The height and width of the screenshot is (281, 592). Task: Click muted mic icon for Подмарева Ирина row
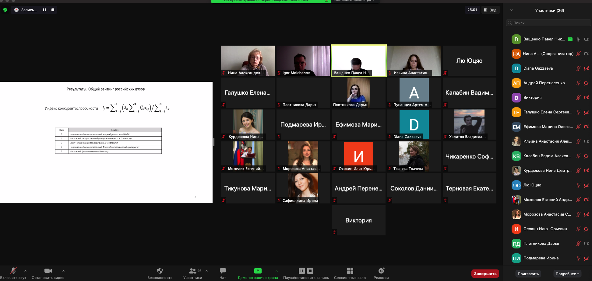(x=578, y=258)
